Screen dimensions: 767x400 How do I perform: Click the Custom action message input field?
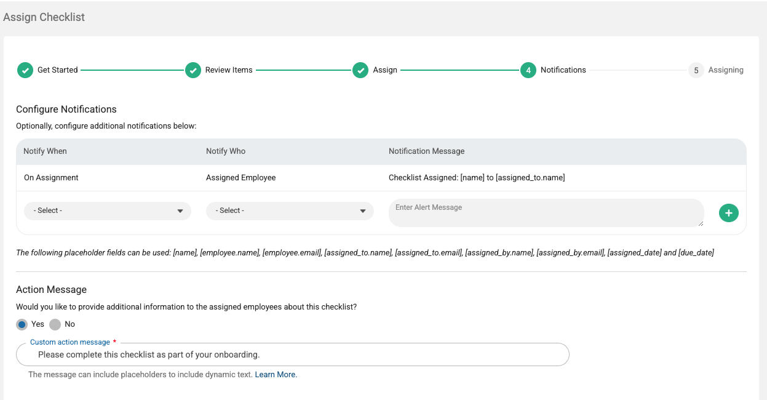[x=293, y=354]
